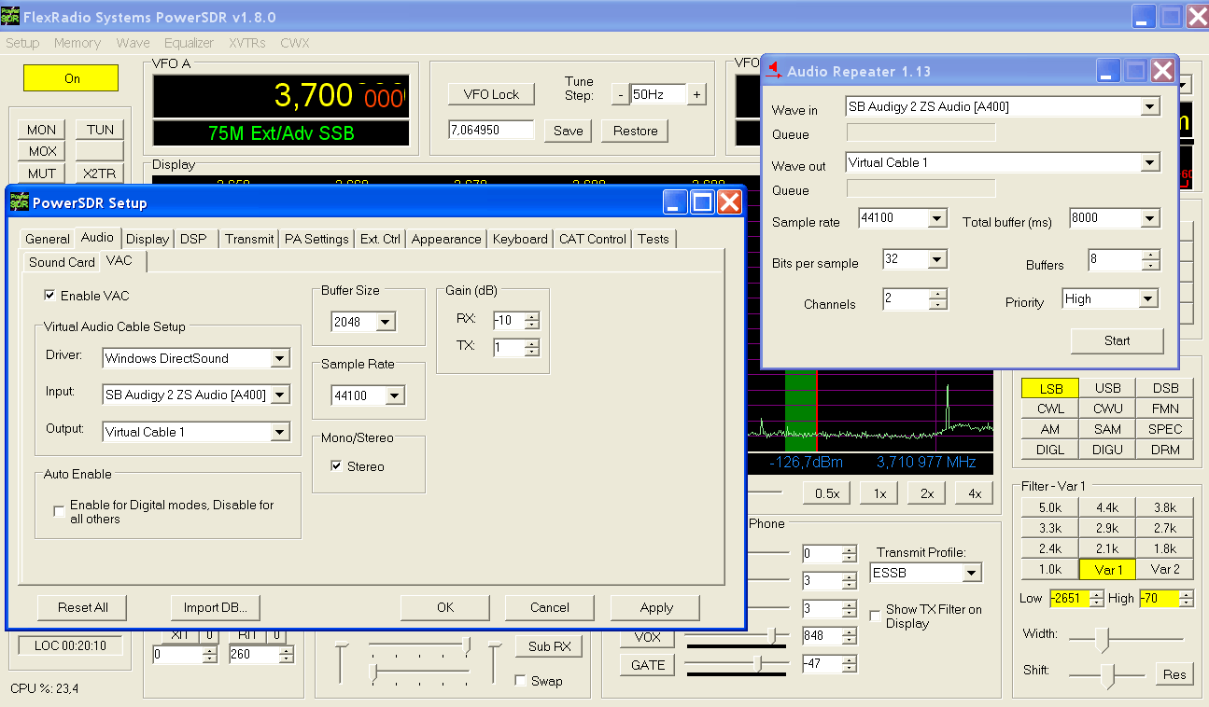Expand the Wave out dropdown list
The width and height of the screenshot is (1209, 707).
(1149, 163)
